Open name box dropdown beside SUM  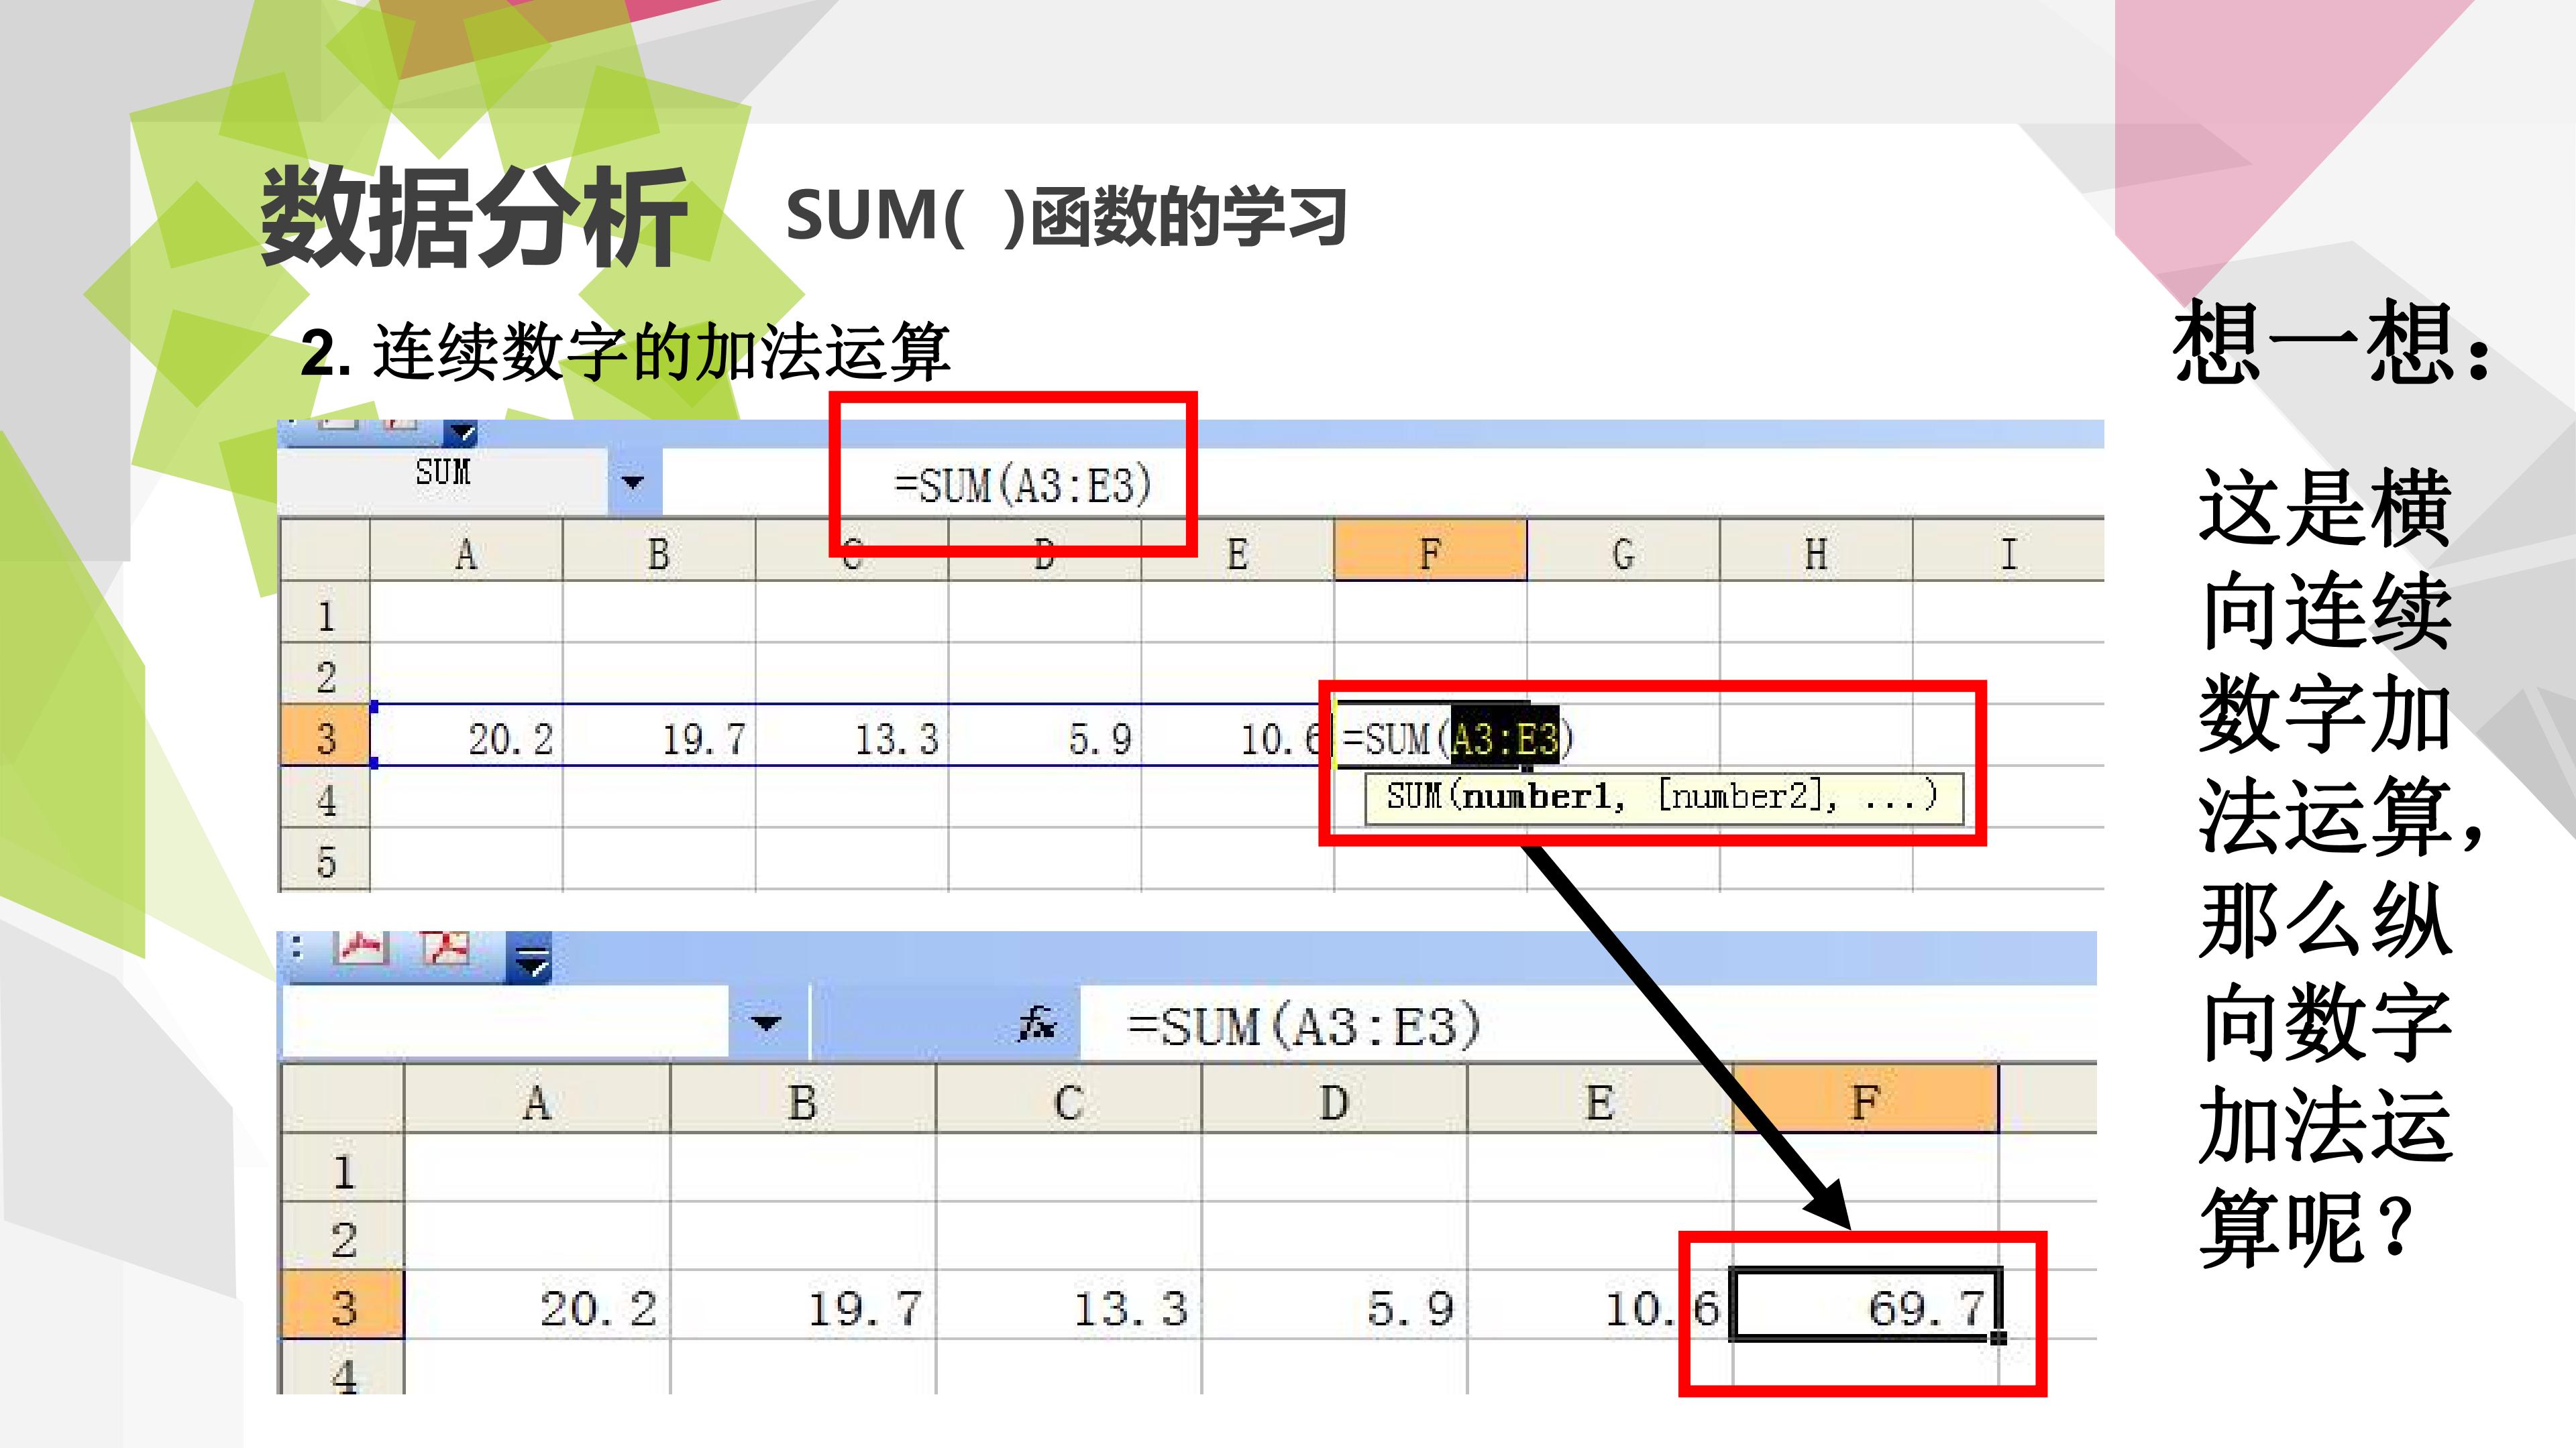tap(632, 483)
